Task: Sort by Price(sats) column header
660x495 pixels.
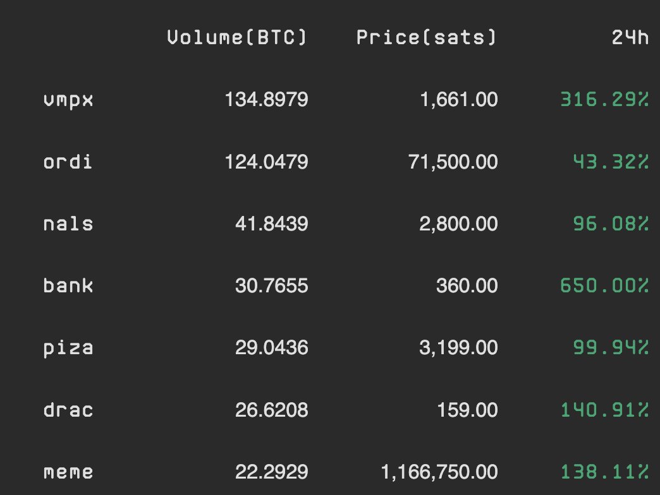Action: (x=427, y=37)
